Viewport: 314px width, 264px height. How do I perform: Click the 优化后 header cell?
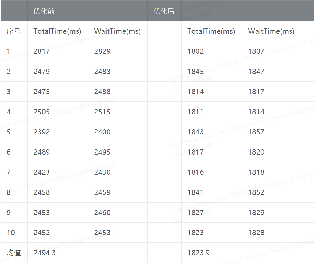click(x=164, y=11)
